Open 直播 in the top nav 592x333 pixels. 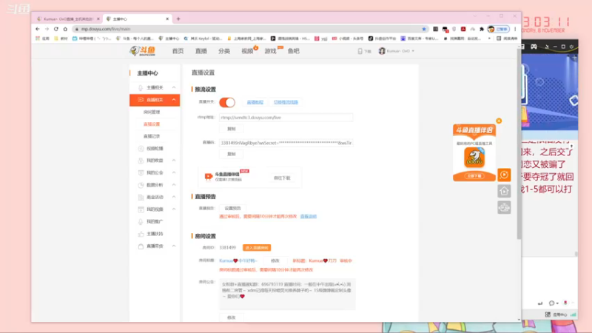[201, 51]
